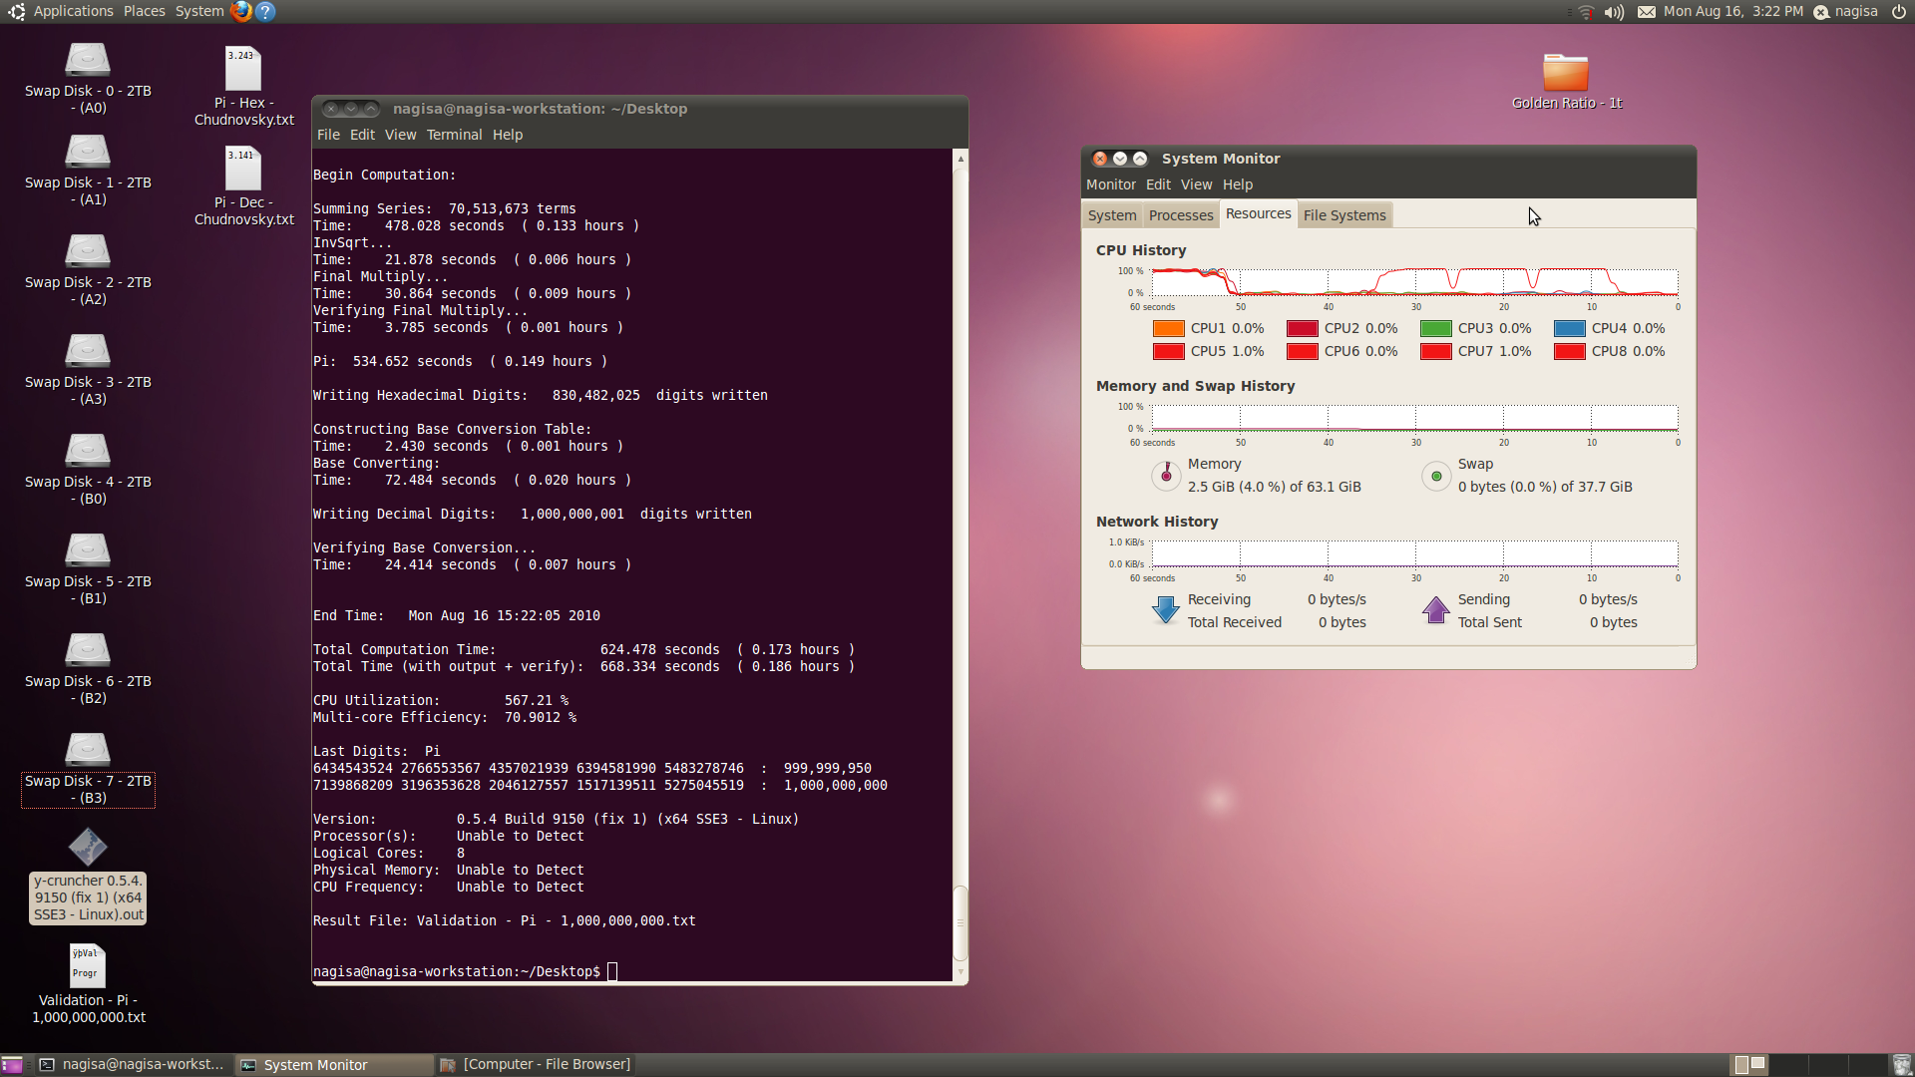Open the trash icon in bottom panel

pos(1901,1065)
